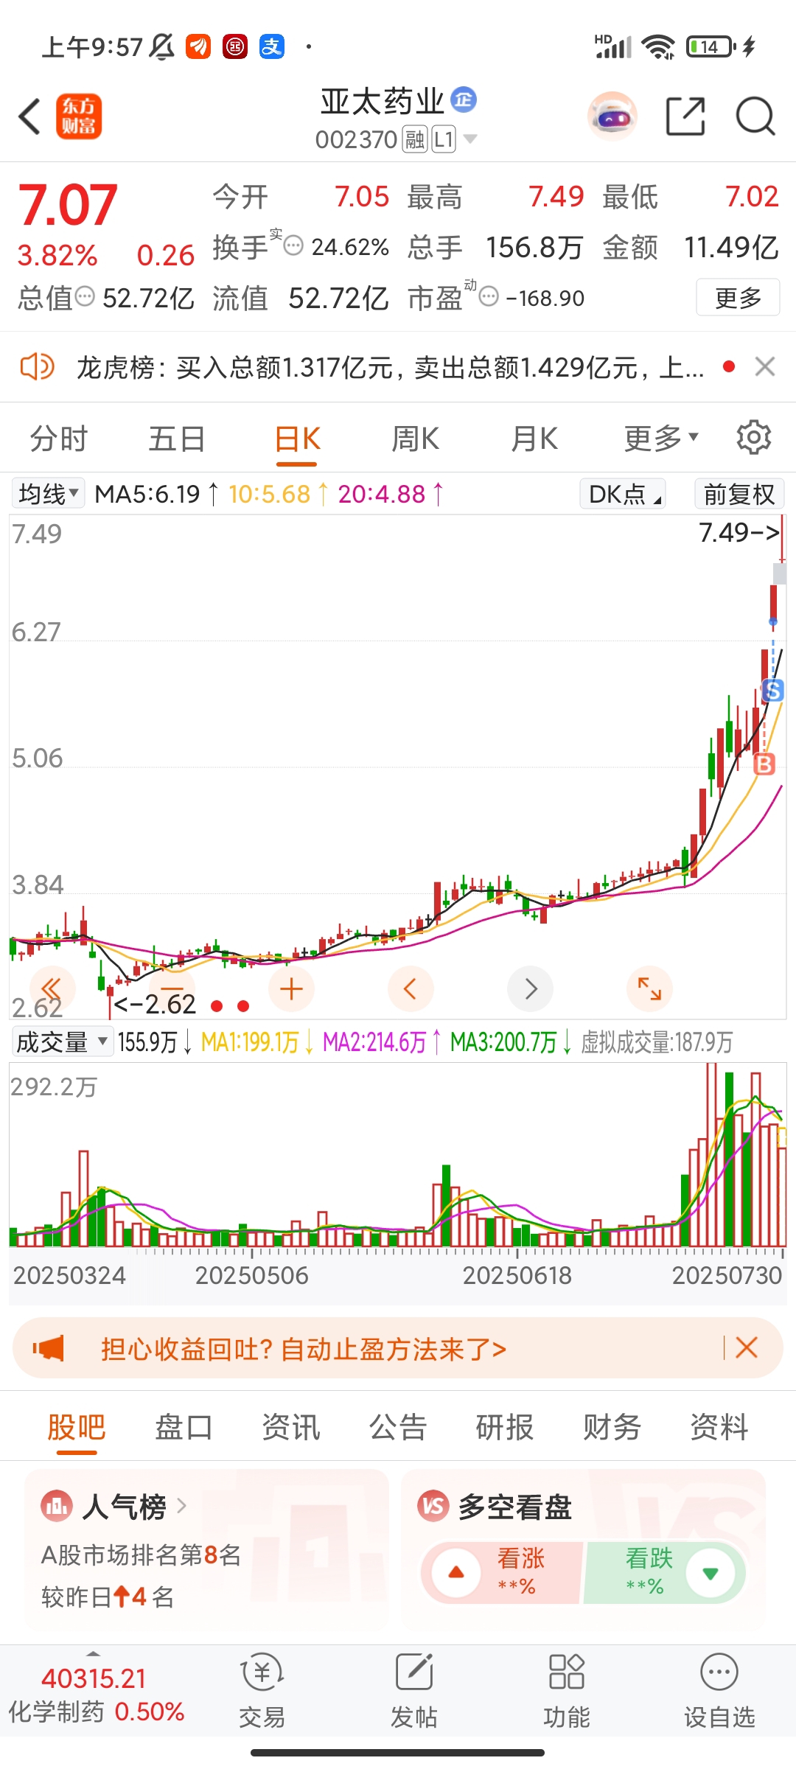
Task: Switch to 研报 tab
Action: tap(505, 1426)
